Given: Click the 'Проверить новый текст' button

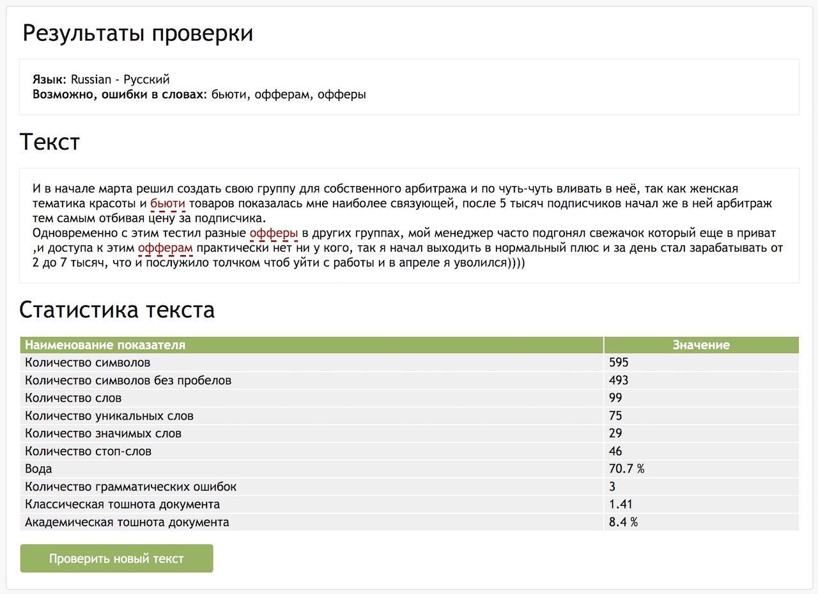Looking at the screenshot, I should coord(116,558).
